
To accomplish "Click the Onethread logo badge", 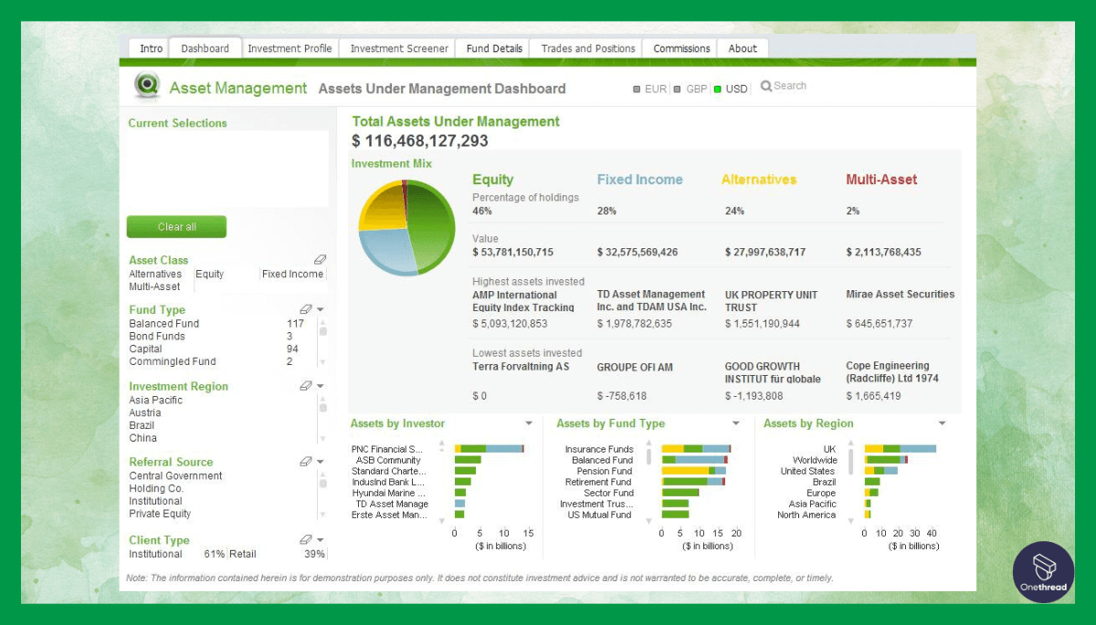I will point(1043,573).
